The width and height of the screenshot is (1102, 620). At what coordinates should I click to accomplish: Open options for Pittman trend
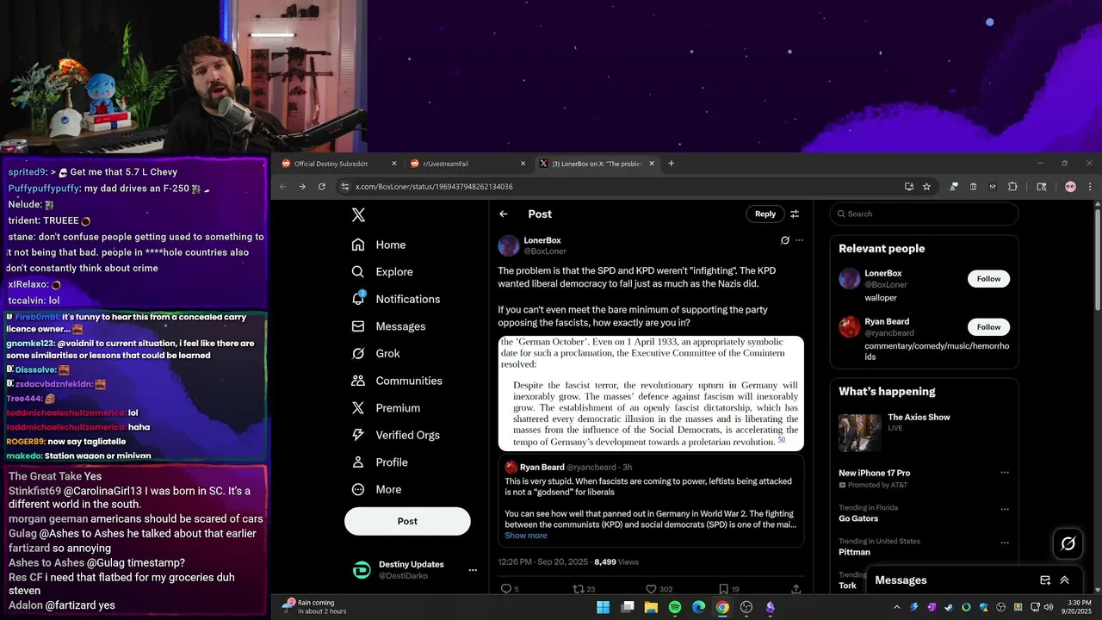click(1004, 543)
